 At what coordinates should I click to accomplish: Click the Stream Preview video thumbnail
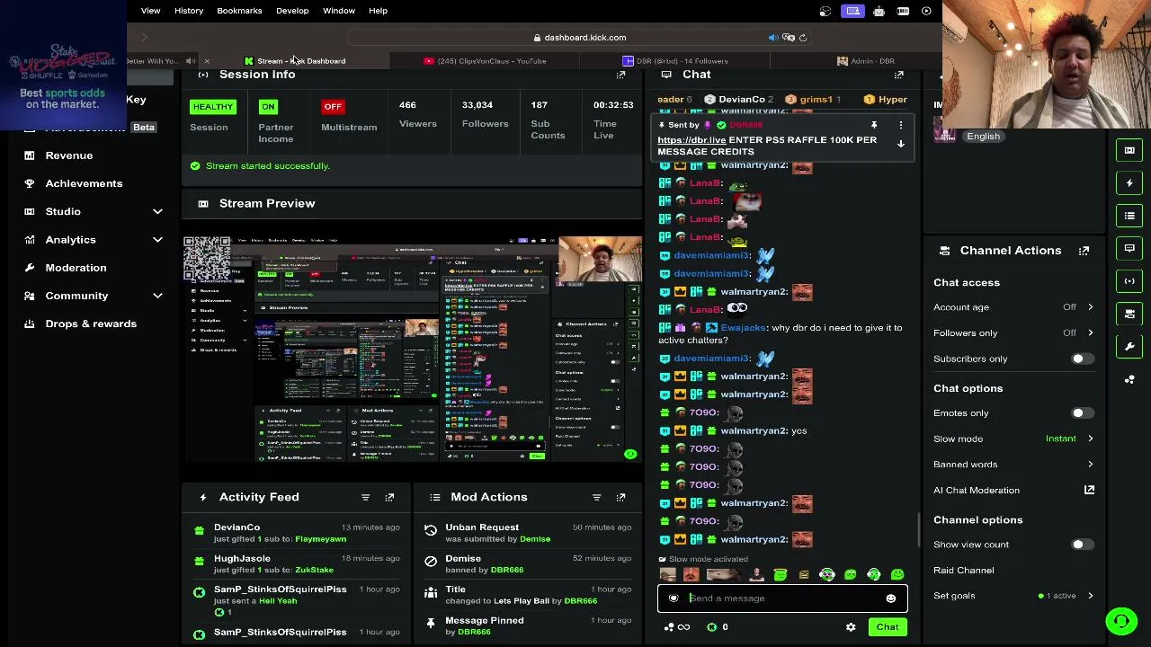point(413,349)
